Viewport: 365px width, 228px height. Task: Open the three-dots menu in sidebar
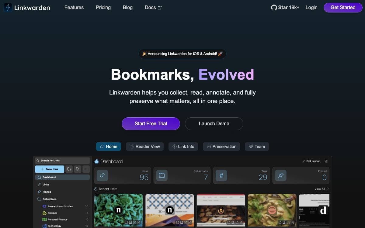click(86, 169)
